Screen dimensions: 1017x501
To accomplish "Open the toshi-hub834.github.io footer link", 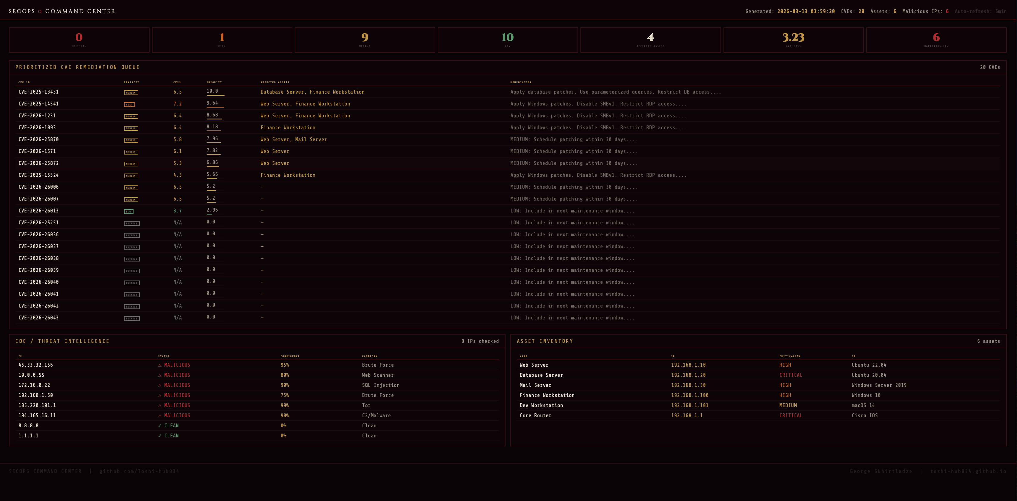I will pyautogui.click(x=968, y=471).
